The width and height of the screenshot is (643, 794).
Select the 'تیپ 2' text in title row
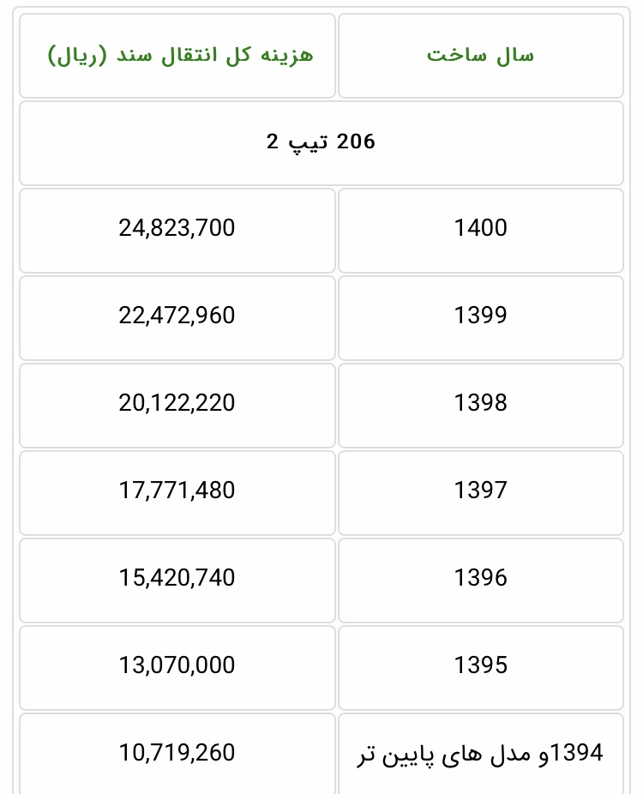[296, 141]
